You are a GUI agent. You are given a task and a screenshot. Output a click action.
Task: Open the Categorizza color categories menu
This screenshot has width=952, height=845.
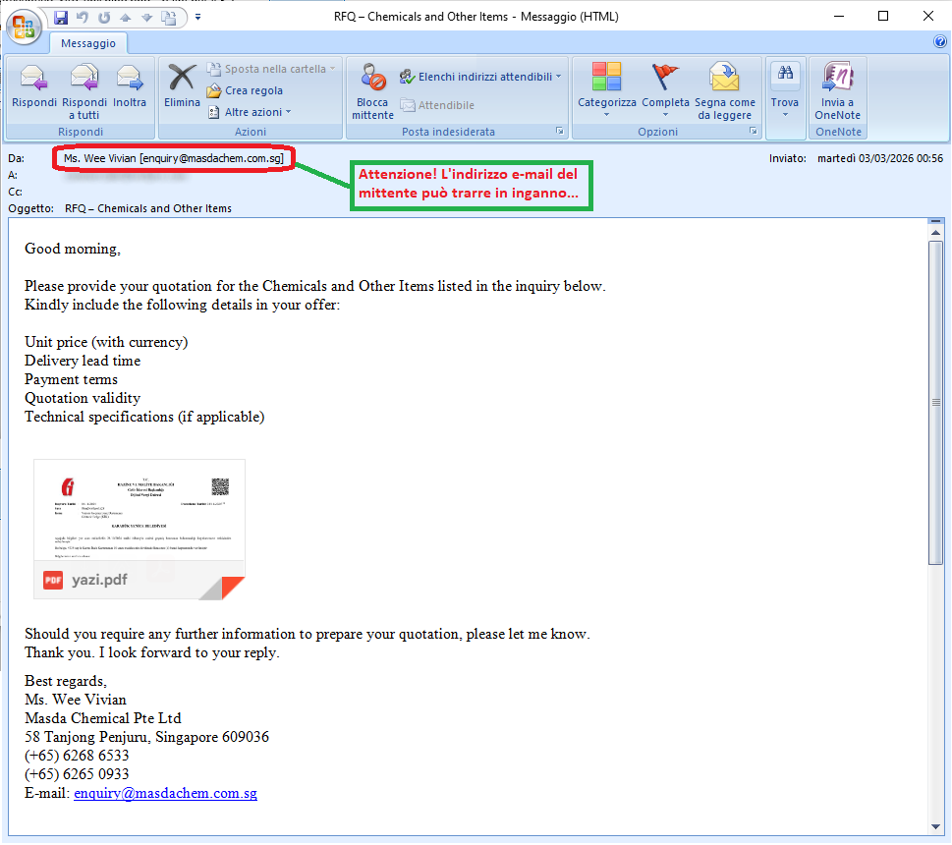(x=606, y=90)
